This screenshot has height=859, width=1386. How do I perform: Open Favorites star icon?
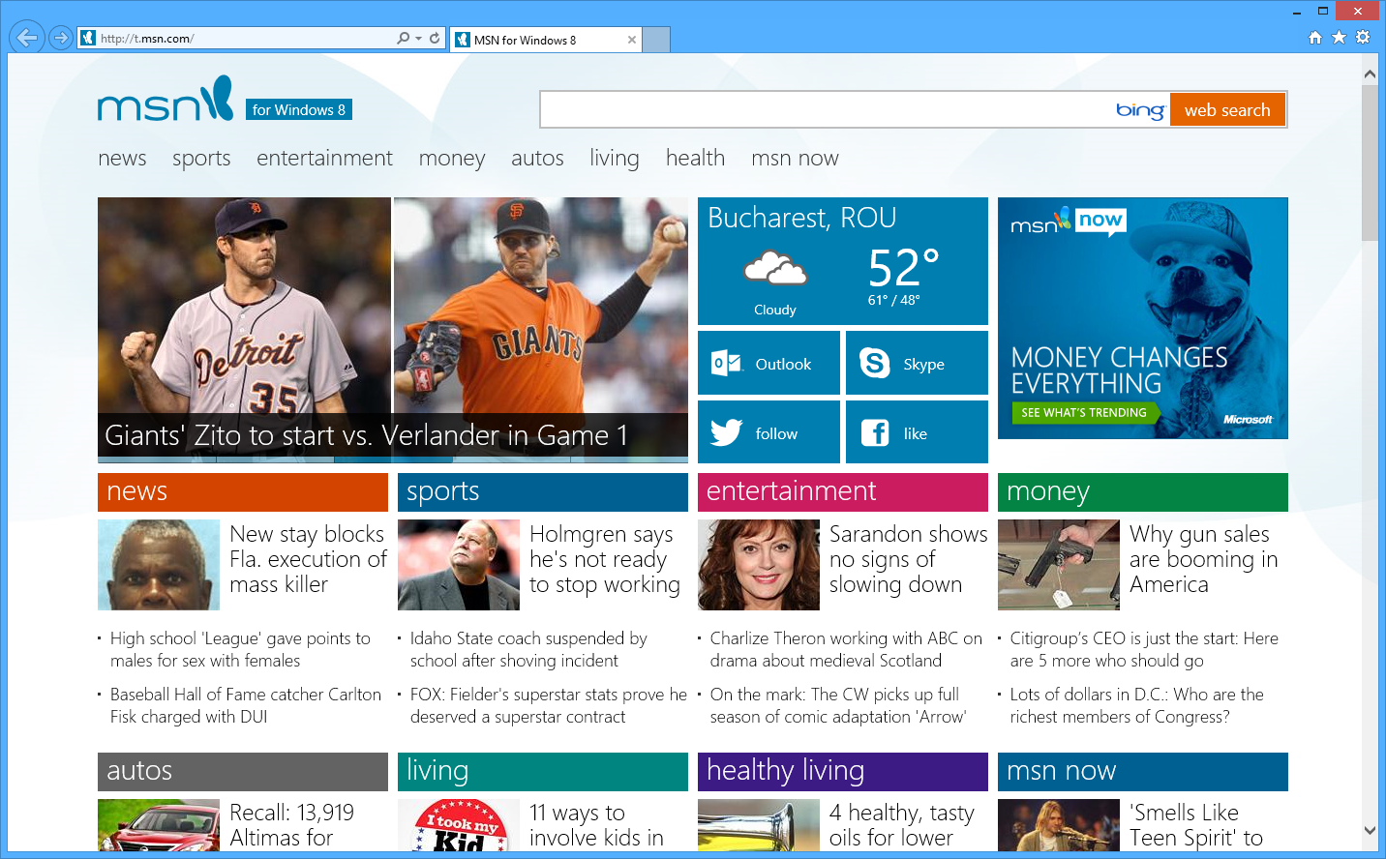coord(1339,38)
